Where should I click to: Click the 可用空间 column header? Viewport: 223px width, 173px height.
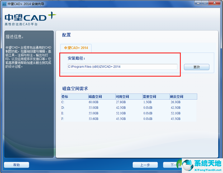click(x=129, y=97)
